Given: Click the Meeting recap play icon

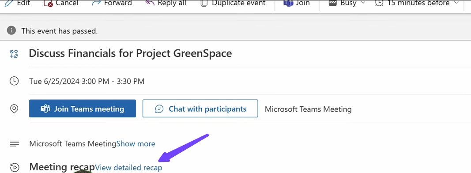Looking at the screenshot, I should pyautogui.click(x=15, y=167).
